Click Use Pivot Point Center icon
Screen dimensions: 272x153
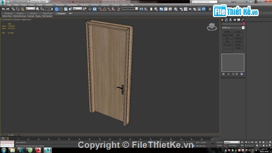85,9
